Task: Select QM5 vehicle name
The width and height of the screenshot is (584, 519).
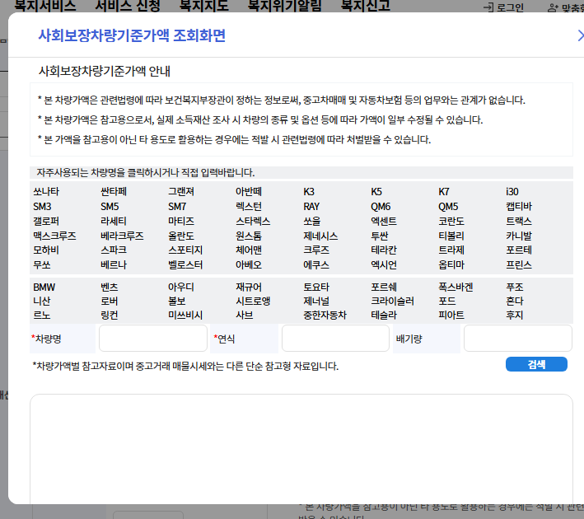Action: (448, 207)
